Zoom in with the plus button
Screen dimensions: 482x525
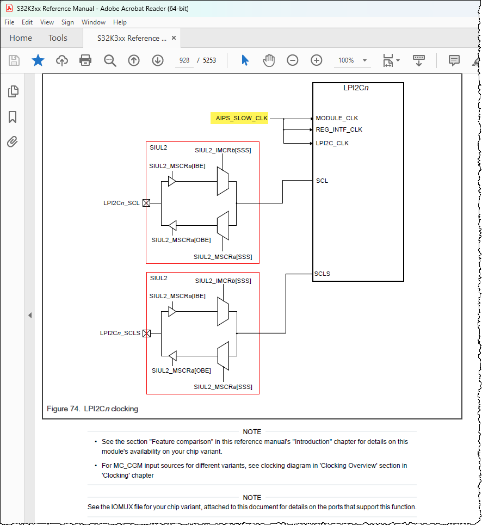pyautogui.click(x=316, y=60)
